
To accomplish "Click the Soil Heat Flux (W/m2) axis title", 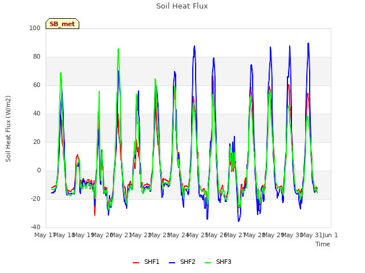I will (x=9, y=129).
